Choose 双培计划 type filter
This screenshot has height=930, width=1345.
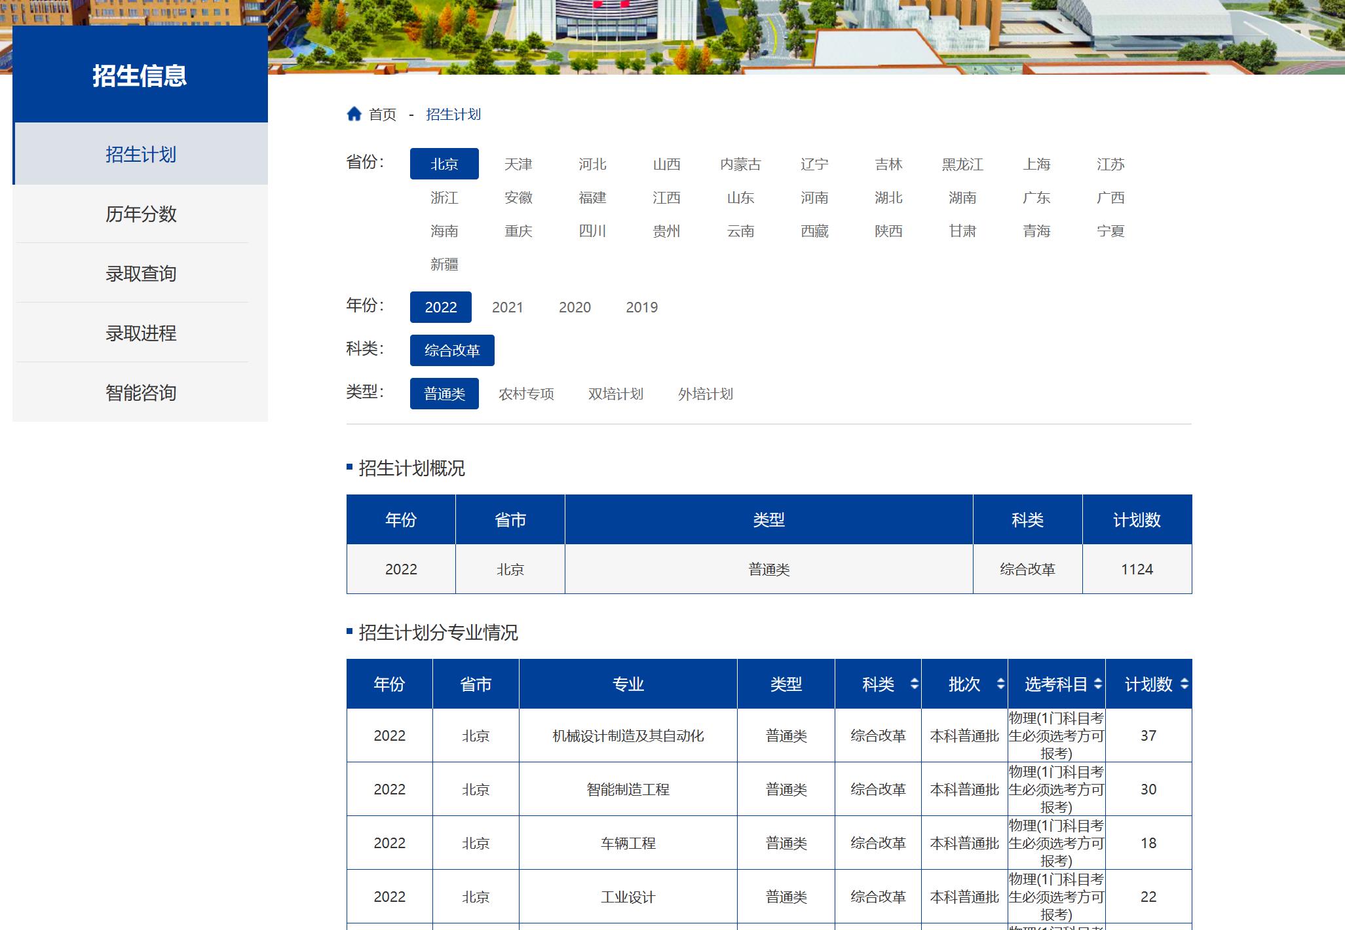point(615,394)
